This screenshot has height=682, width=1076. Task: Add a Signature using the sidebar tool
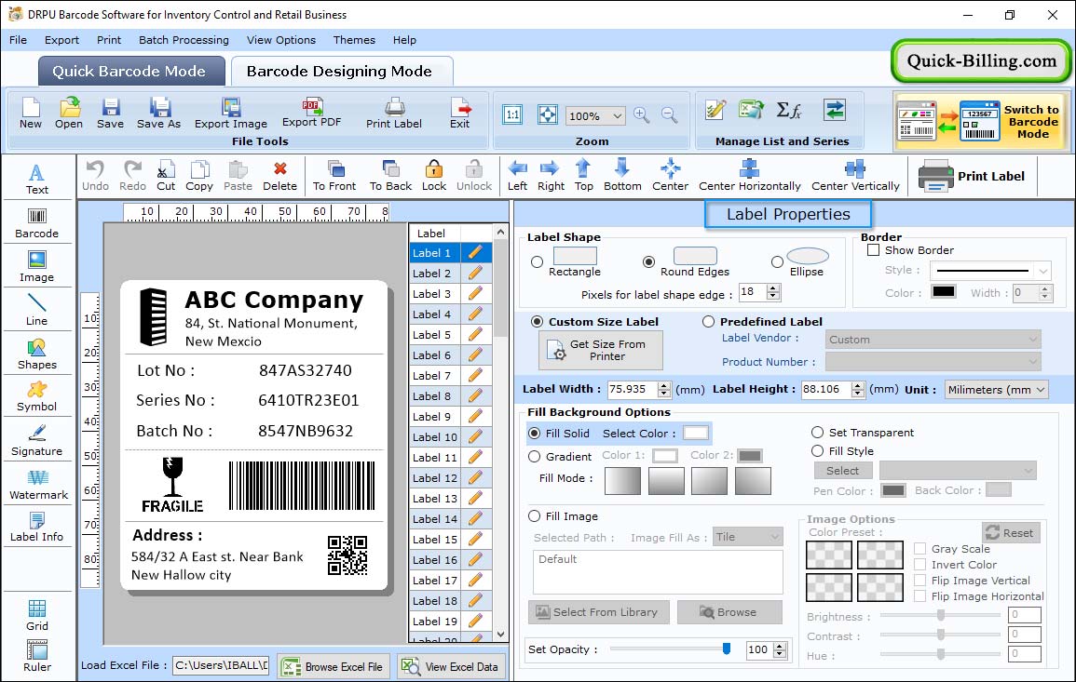coord(37,440)
